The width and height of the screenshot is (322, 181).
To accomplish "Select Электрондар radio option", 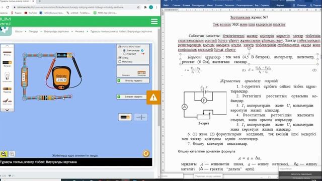I will tap(124, 50).
